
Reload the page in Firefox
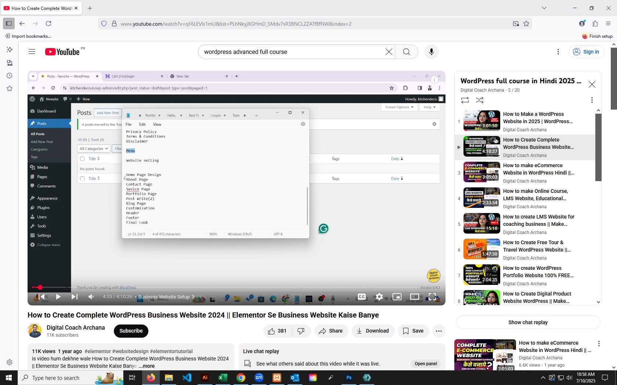click(48, 23)
